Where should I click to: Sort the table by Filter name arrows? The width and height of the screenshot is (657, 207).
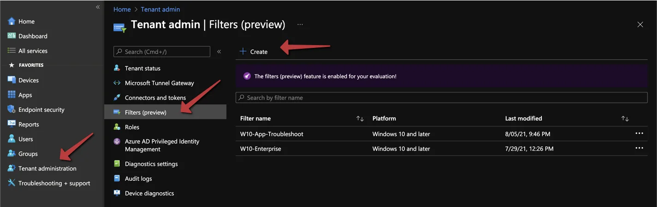click(360, 119)
